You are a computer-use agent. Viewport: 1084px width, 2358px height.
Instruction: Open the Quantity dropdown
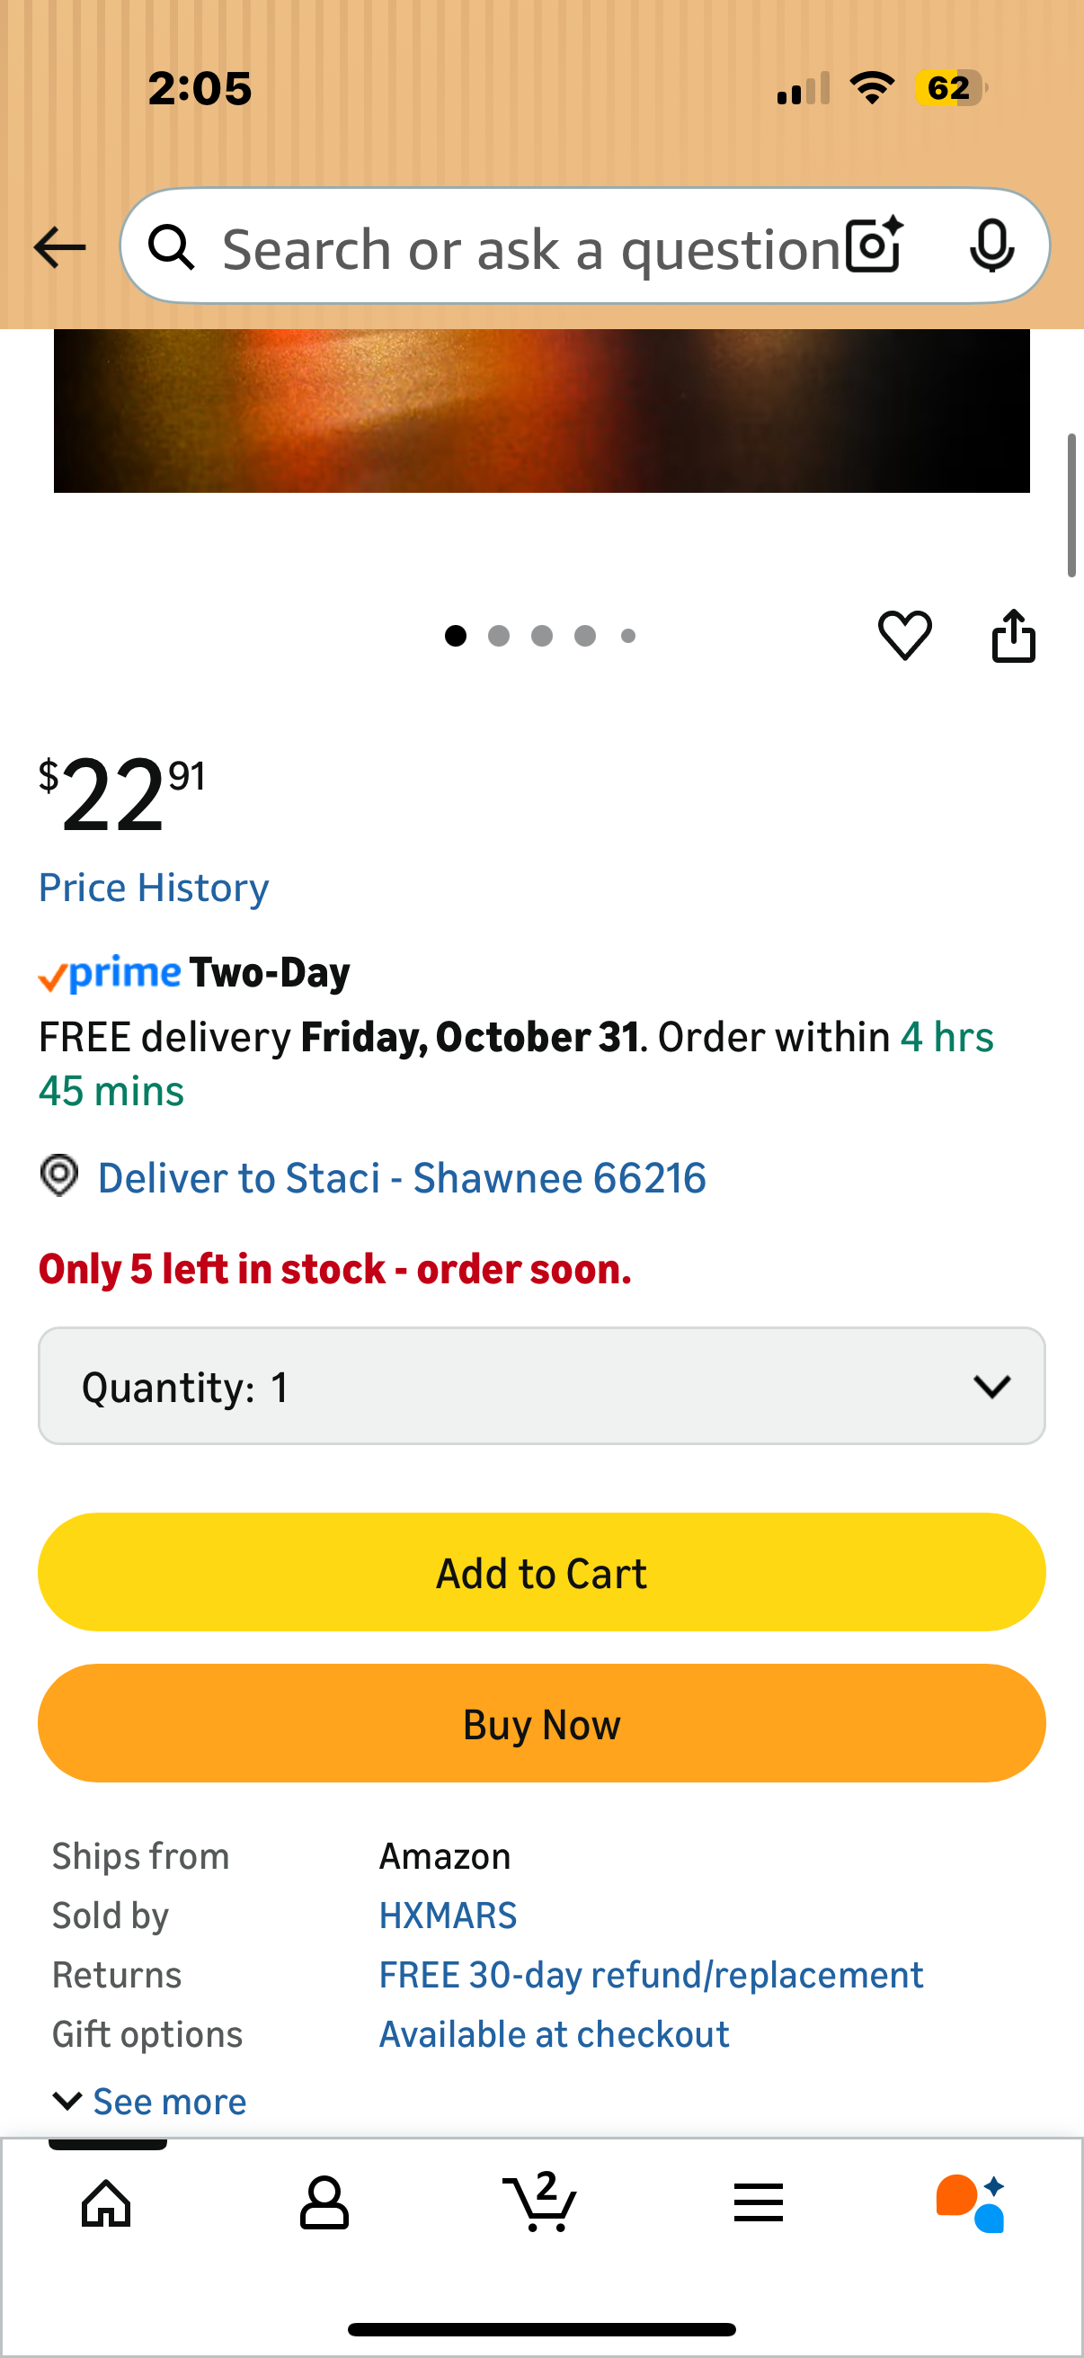(541, 1386)
